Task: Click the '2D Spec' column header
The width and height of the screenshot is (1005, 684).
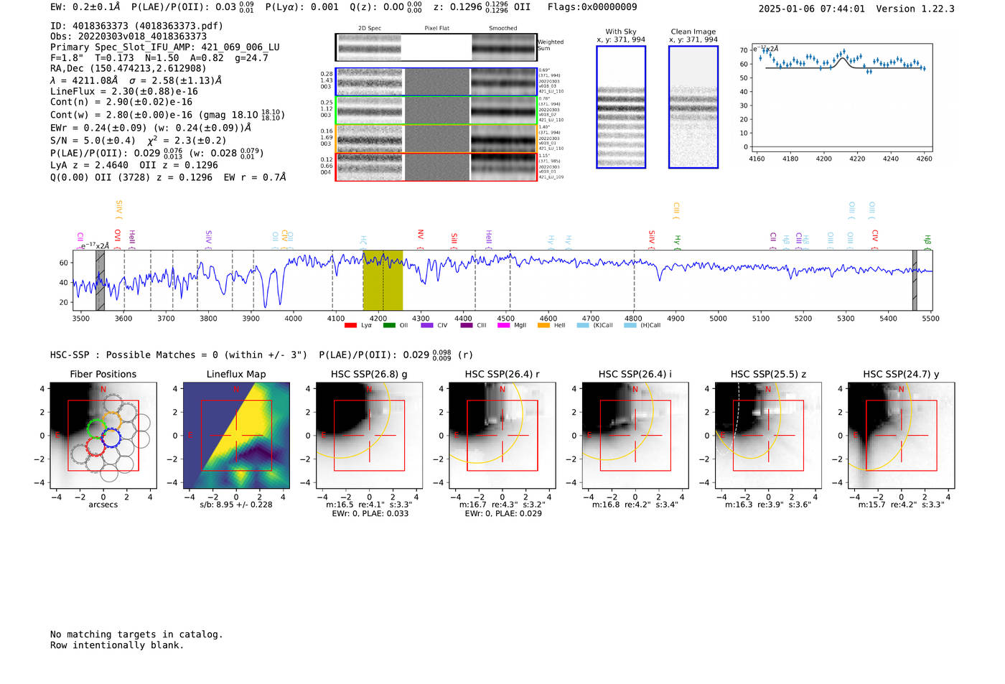Action: [x=370, y=29]
